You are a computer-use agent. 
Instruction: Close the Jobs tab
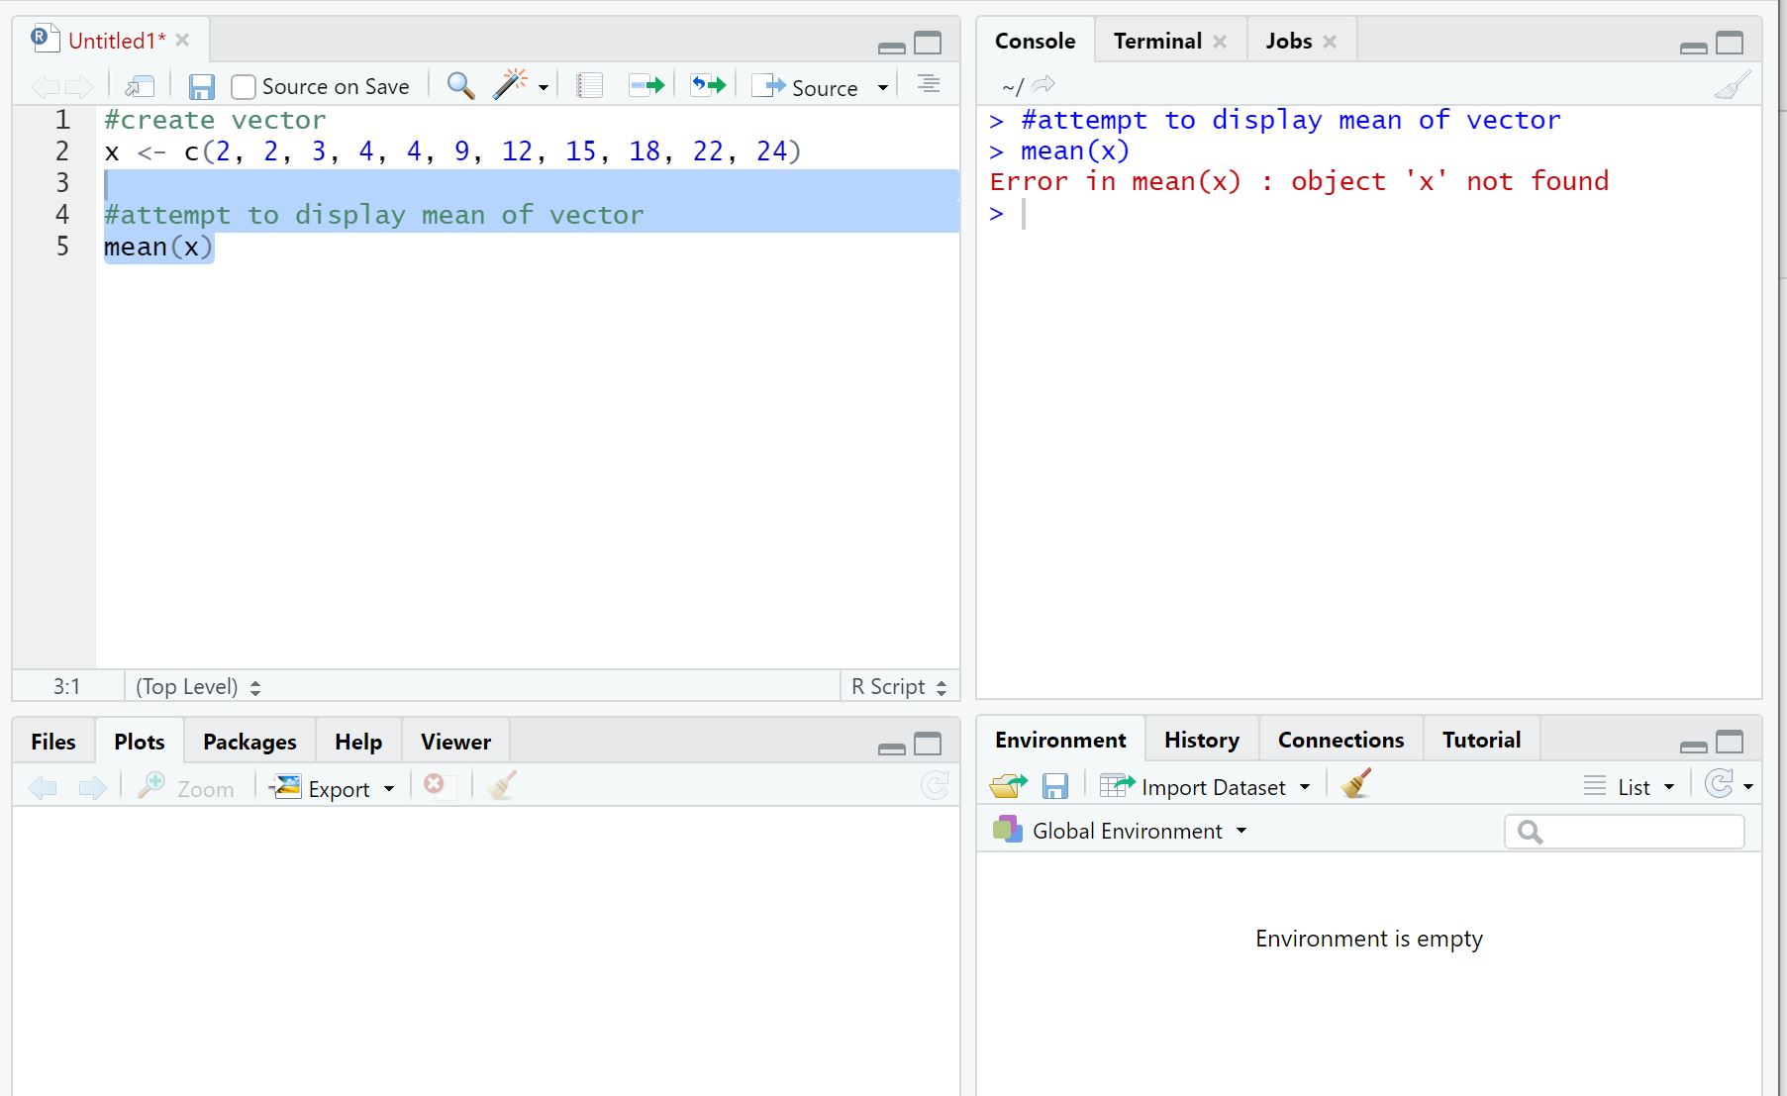tap(1330, 42)
